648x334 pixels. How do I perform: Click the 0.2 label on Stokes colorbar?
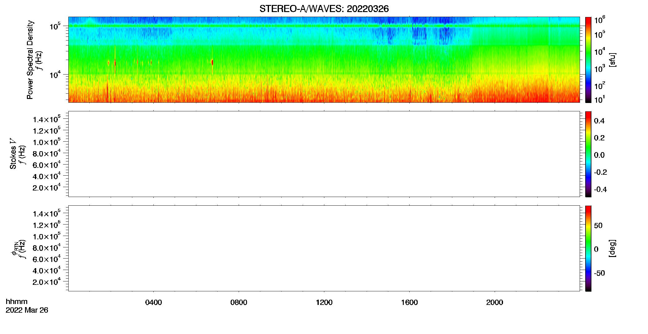(599, 138)
